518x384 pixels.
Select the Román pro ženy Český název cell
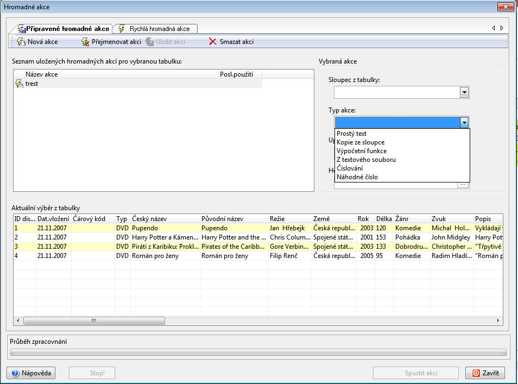(x=165, y=256)
